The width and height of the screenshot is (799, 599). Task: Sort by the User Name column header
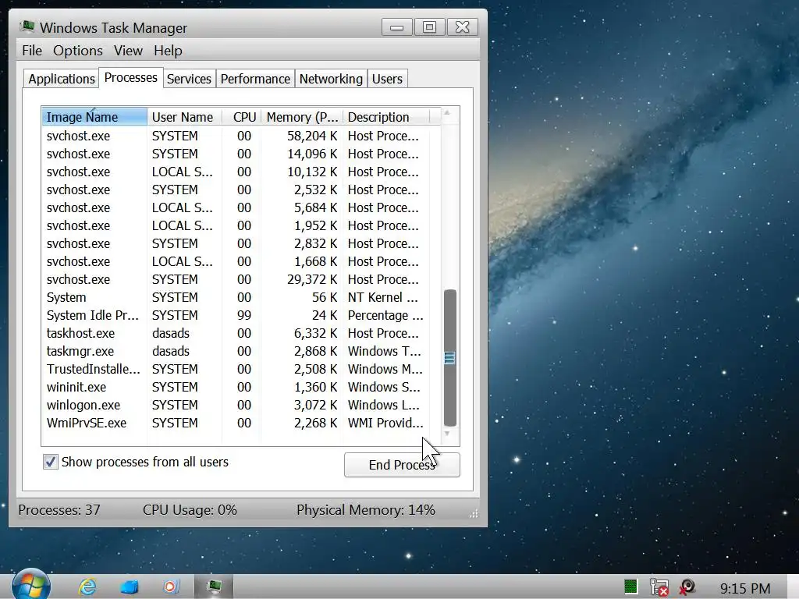click(x=184, y=117)
